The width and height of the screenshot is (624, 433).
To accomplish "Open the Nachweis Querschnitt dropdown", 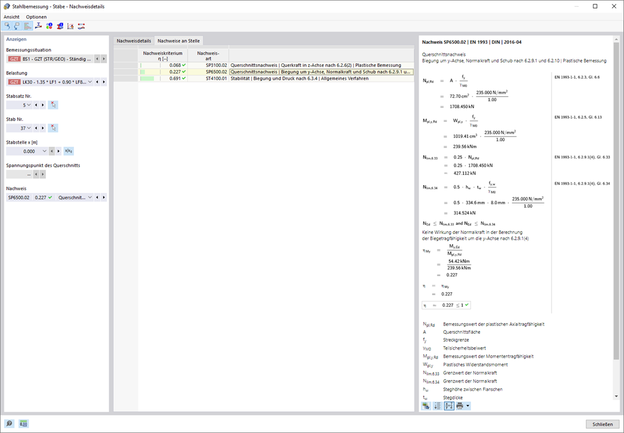I will click(x=90, y=197).
